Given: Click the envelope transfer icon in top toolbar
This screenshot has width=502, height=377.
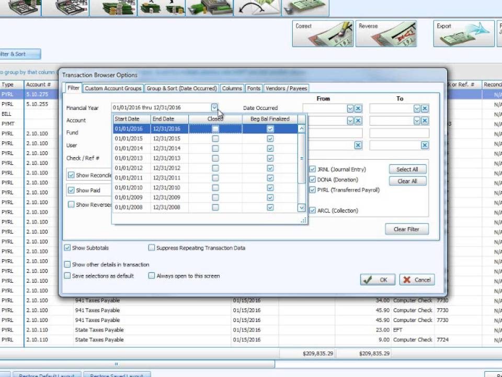Looking at the screenshot, I should [x=257, y=7].
